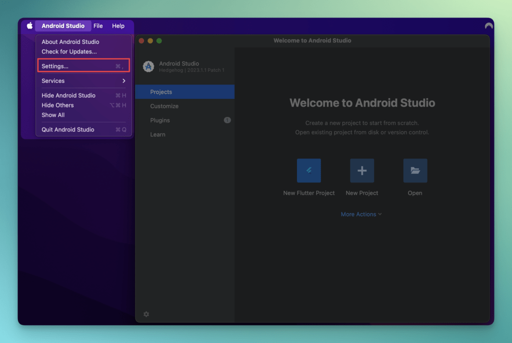This screenshot has width=512, height=343.
Task: Expand the More Actions dropdown
Action: coord(361,214)
